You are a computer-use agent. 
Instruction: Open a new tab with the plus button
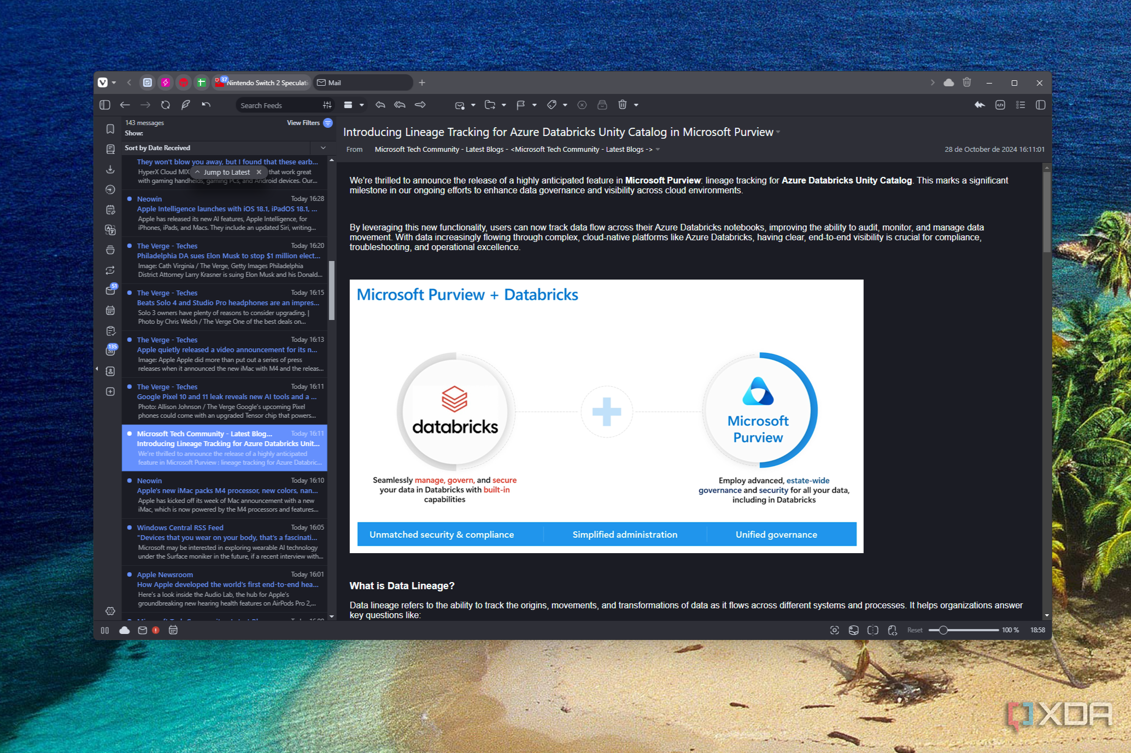point(422,82)
